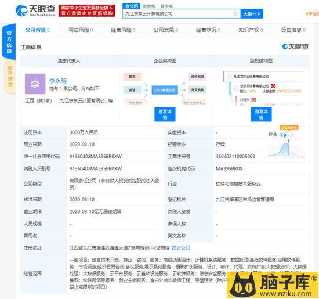Viewport: 319px width, 299px height.
Task: Select the 公司发展 tab
Action: (x=166, y=30)
